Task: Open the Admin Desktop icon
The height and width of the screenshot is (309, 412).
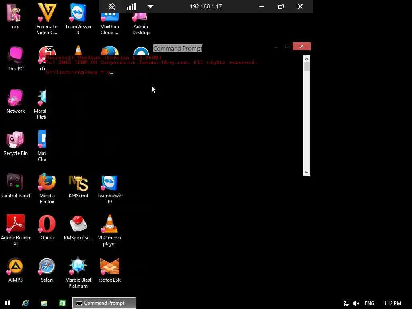Action: click(x=141, y=24)
